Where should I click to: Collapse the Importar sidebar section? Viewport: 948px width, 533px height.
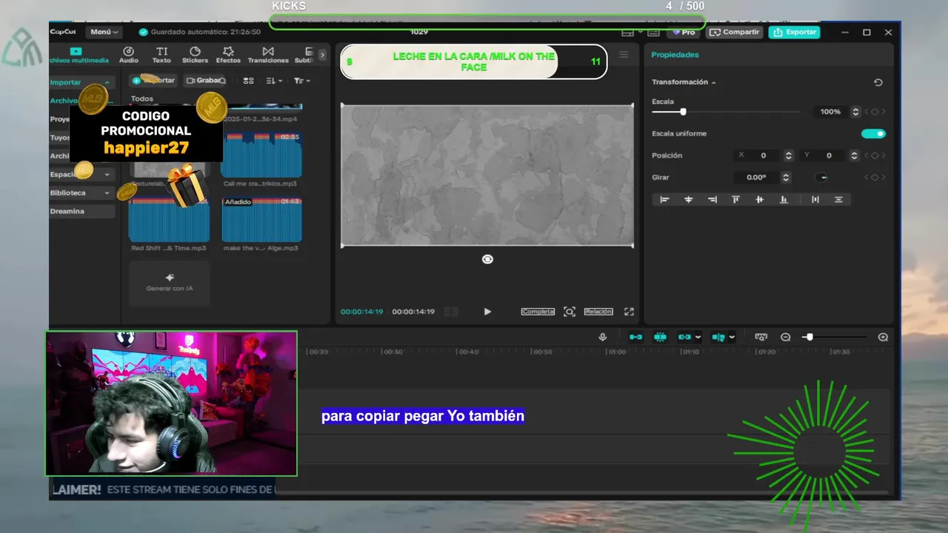[x=81, y=82]
